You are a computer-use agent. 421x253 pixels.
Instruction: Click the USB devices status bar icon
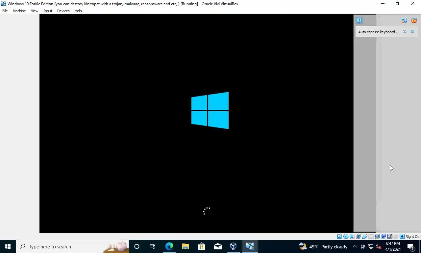pos(364,237)
